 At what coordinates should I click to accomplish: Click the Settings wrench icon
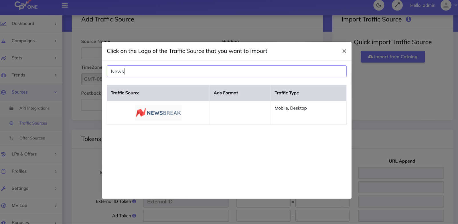click(3, 189)
